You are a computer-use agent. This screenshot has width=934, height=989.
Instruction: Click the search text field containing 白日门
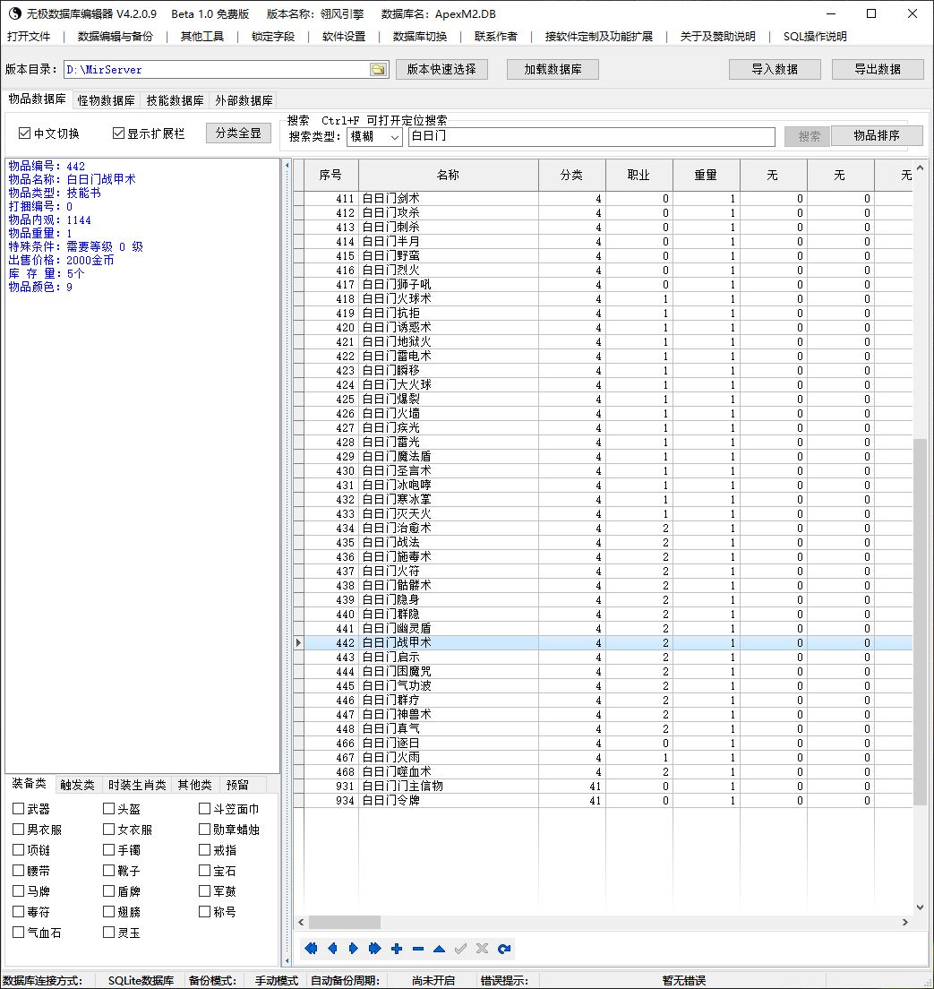tap(592, 136)
